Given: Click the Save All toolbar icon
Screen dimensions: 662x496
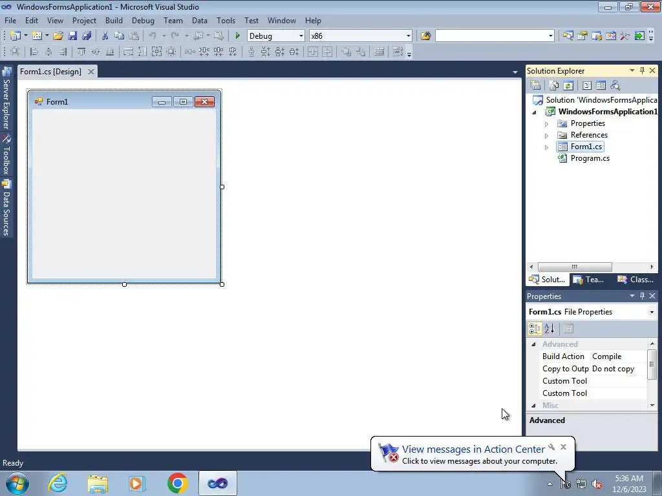Looking at the screenshot, I should (87, 36).
